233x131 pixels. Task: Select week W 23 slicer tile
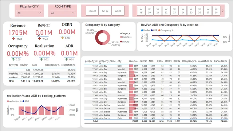pos(174,11)
